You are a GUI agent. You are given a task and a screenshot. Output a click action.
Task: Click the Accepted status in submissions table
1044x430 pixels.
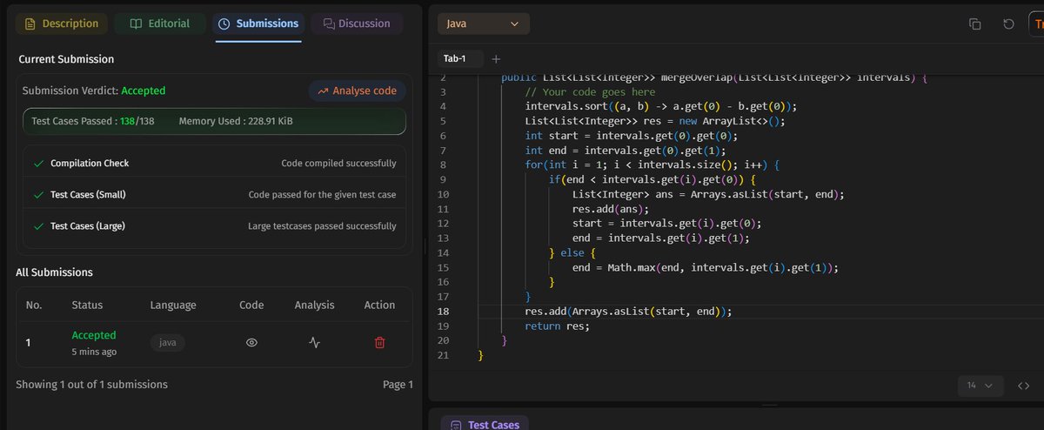94,335
